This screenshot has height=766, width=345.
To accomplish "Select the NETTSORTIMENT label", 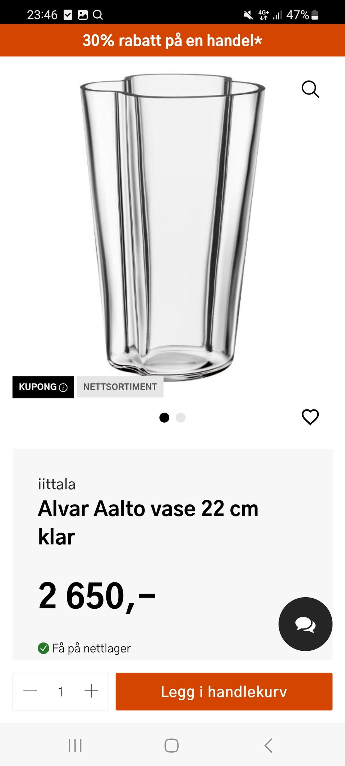I will tap(120, 387).
